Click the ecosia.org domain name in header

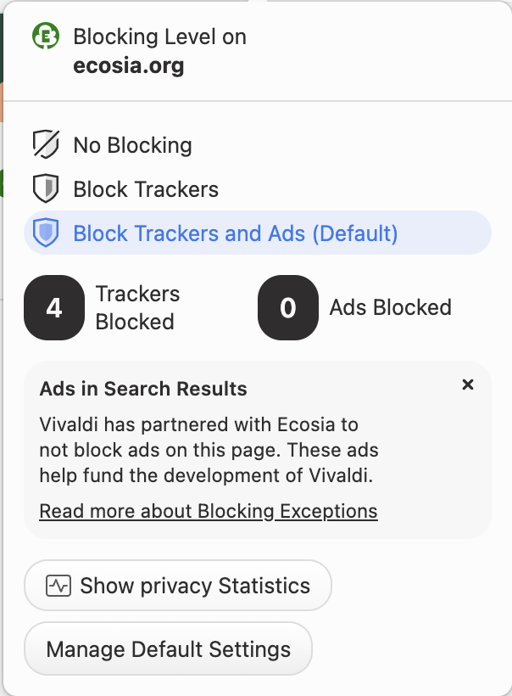tap(129, 65)
